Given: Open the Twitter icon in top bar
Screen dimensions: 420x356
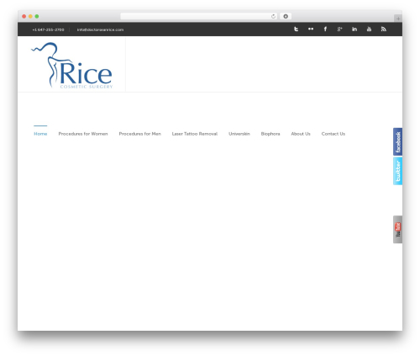Looking at the screenshot, I should (296, 29).
